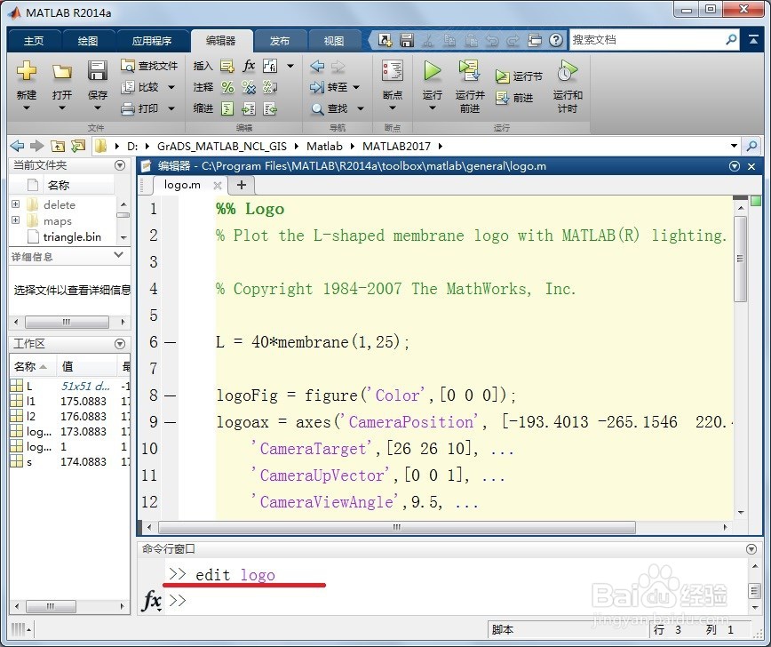Click the comment percent icon
The image size is (771, 647).
tap(227, 88)
